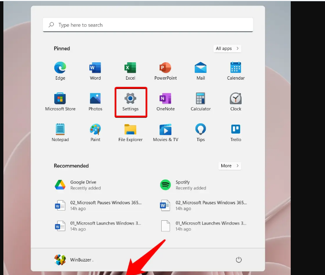Open left 01_Microsoft Launches Windows document

coord(99,226)
